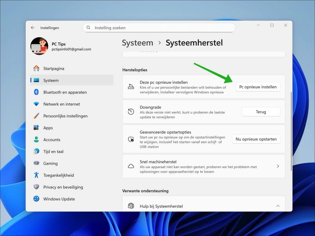Go to Tijd en taal
Image resolution: width=315 pixels, height=236 pixels.
tap(72, 151)
